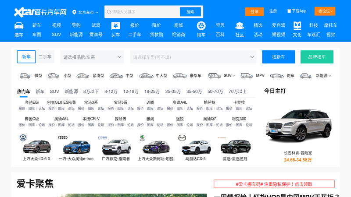351x197 pixels.
Task: Click the location pin icon beside 北京车市
Action: [74, 12]
